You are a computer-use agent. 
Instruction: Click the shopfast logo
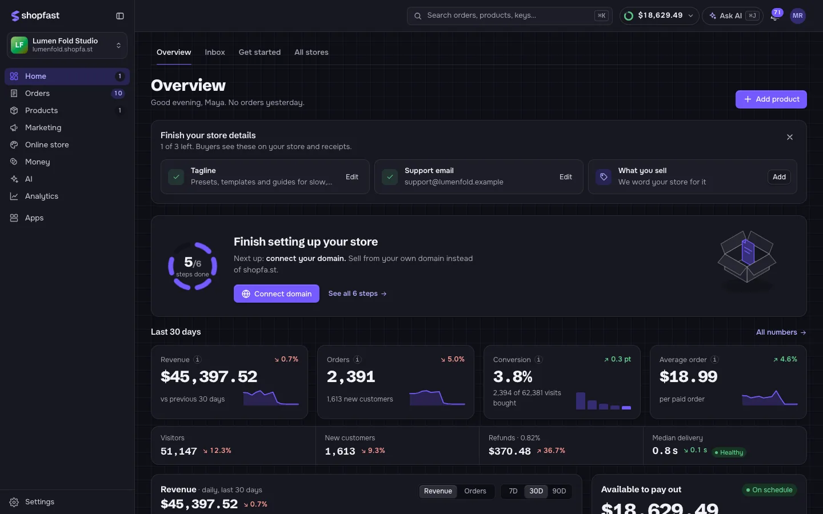point(35,16)
